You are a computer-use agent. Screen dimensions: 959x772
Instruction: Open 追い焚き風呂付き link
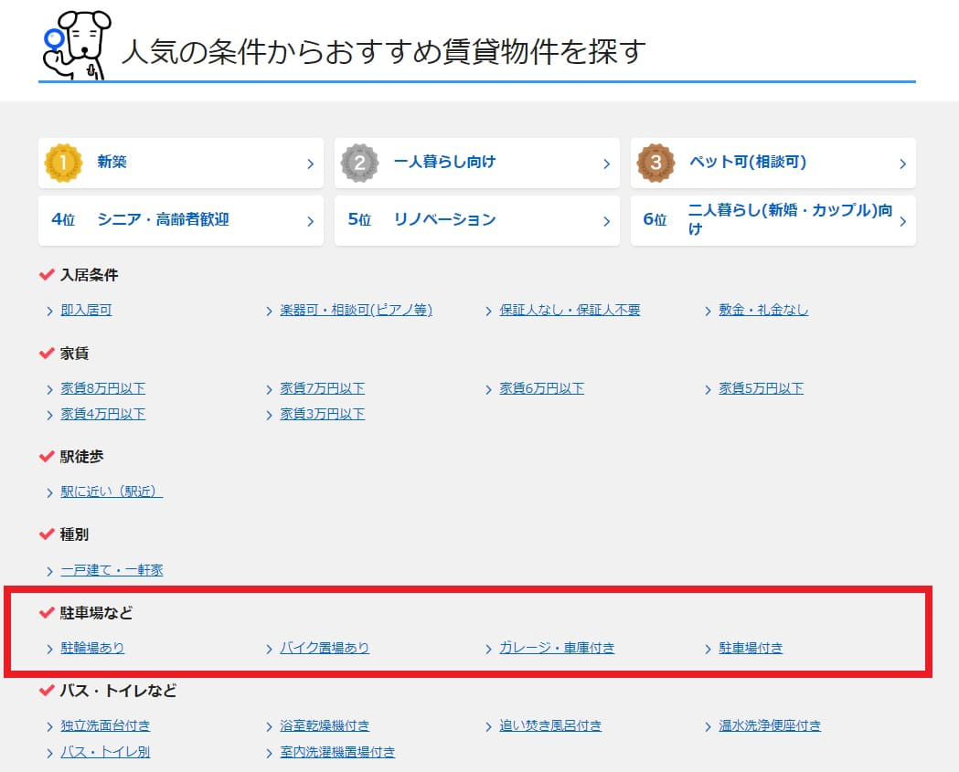(550, 725)
